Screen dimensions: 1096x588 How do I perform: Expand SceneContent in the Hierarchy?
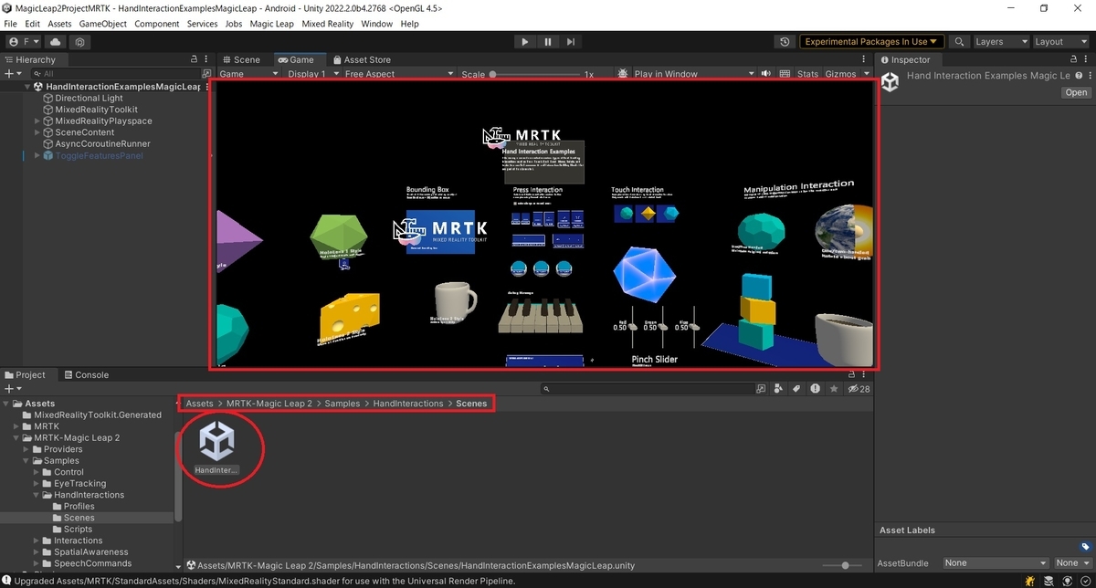point(37,132)
